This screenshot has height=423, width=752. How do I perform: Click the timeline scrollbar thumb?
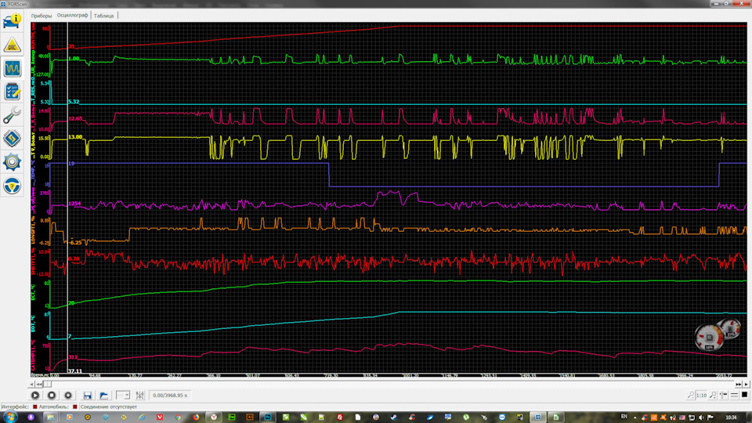(x=47, y=384)
